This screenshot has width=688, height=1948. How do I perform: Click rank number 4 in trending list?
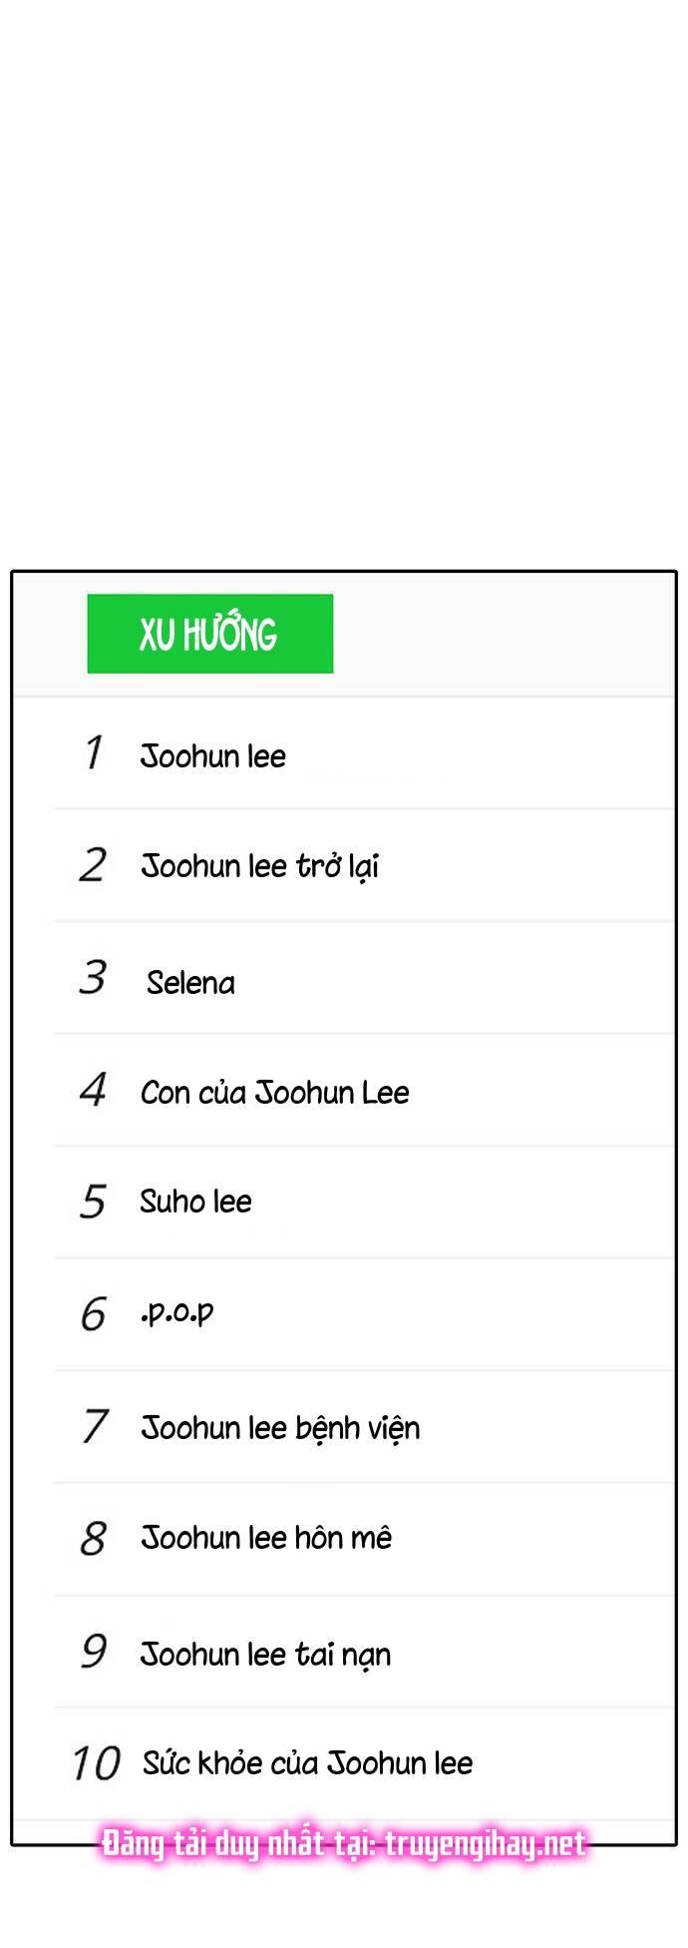coord(93,1090)
